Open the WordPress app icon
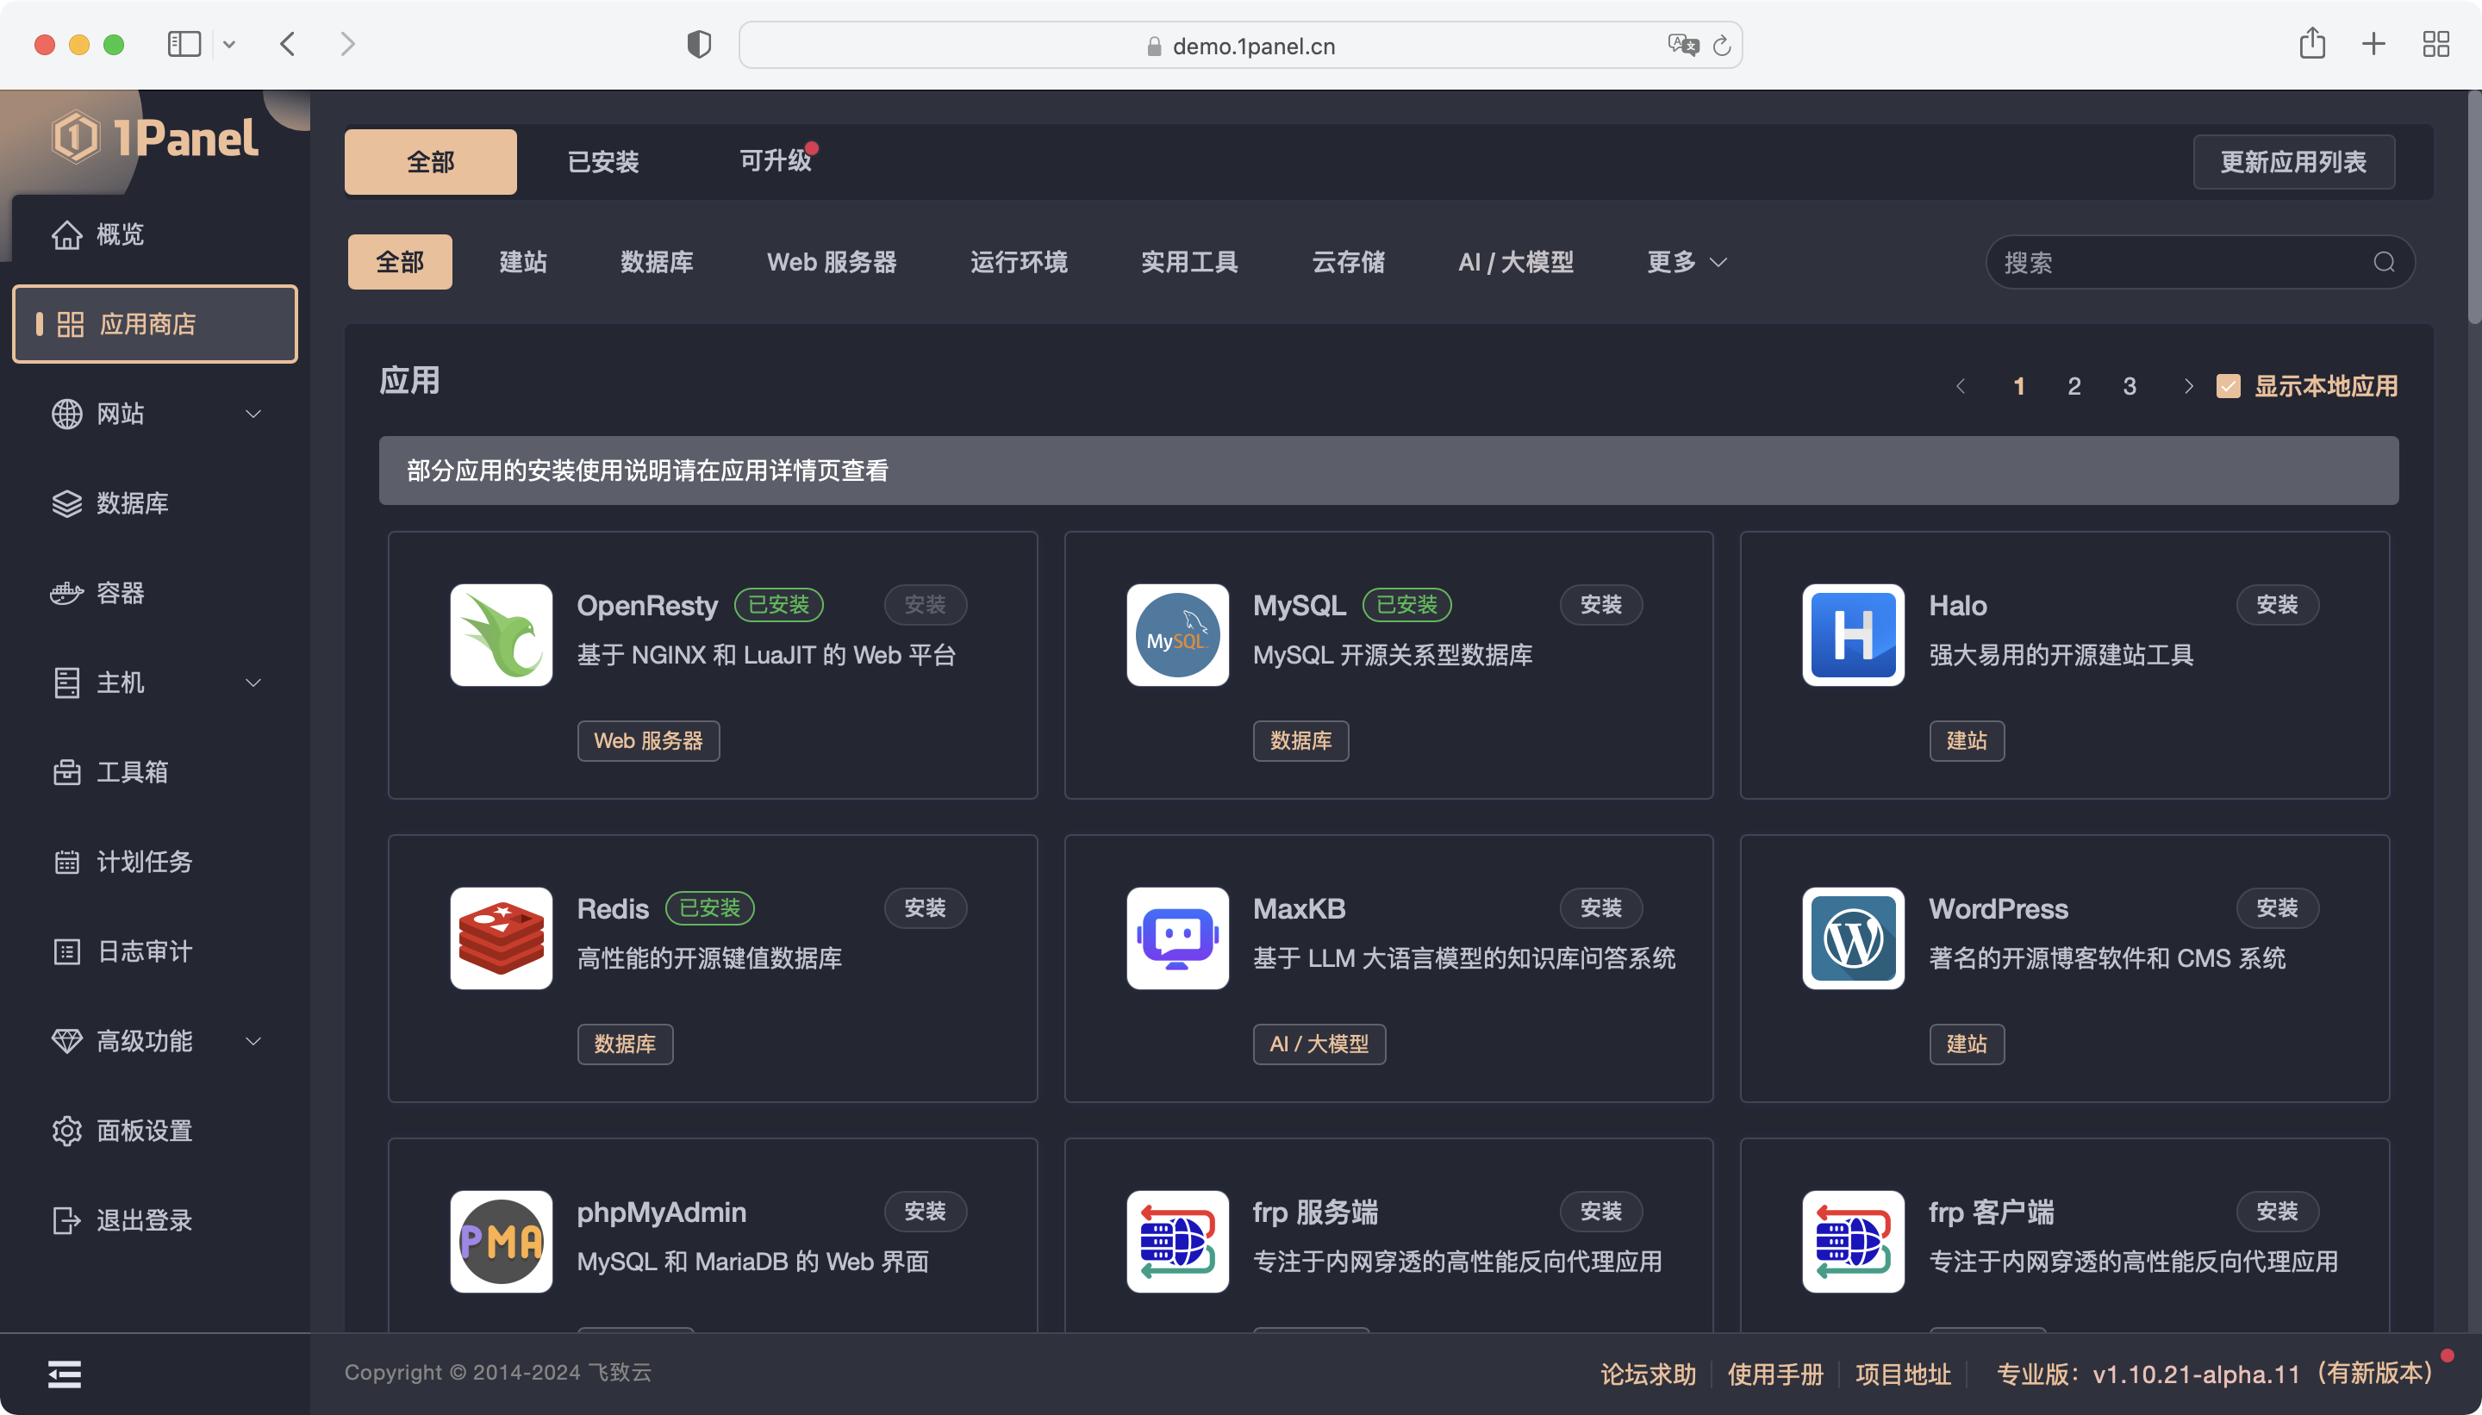Screen dimensions: 2482x1415 tap(1852, 938)
